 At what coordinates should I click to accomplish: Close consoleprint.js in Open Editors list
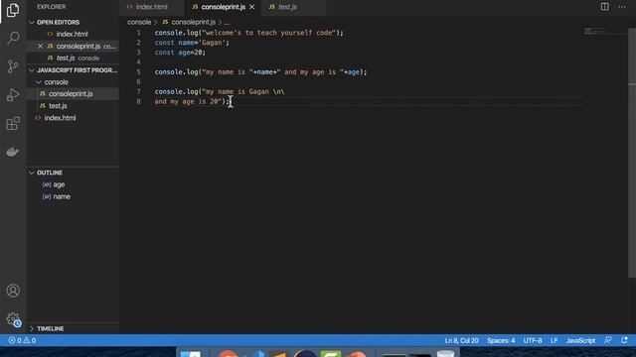coord(40,47)
